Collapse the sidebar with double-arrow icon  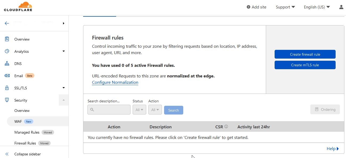click(x=7, y=154)
